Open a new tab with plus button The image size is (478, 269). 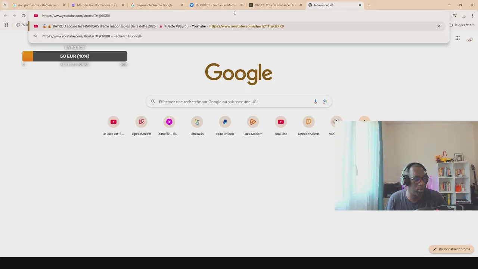point(369,5)
